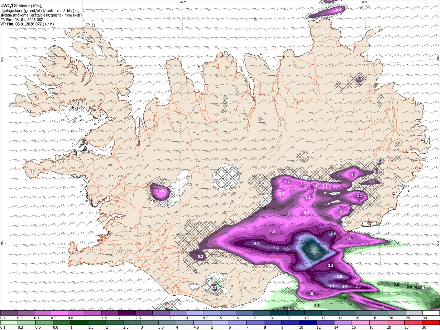
Task: Click the "1.7" snowfall value on the map
Action: tap(354, 175)
